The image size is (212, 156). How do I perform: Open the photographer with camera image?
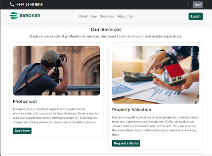tap(56, 71)
